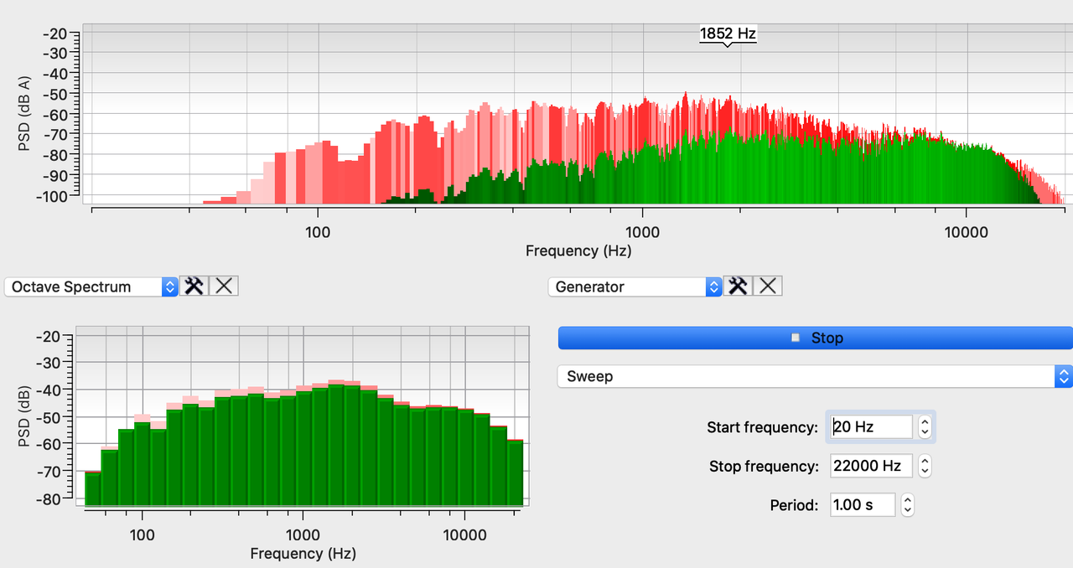Open the Octave Spectrum dock type dropdown
This screenshot has height=568, width=1073.
tap(91, 287)
